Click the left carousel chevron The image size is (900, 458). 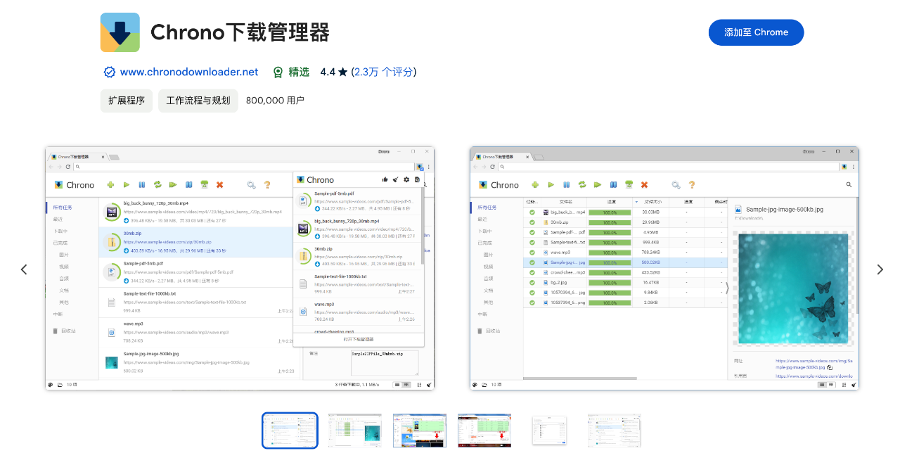[x=24, y=269]
